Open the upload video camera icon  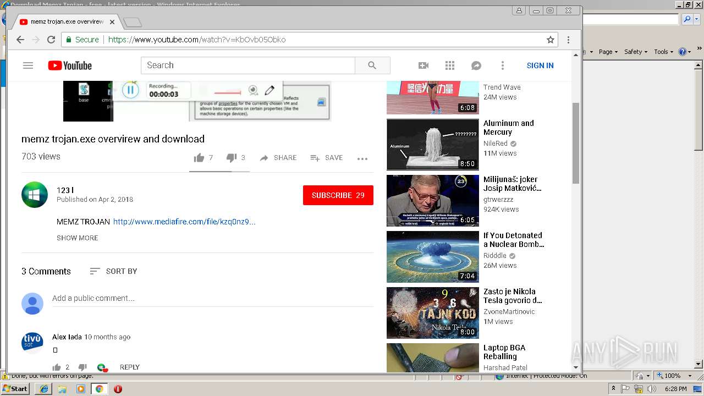[424, 65]
